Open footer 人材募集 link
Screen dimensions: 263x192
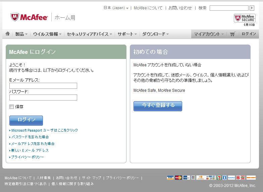[44, 178]
